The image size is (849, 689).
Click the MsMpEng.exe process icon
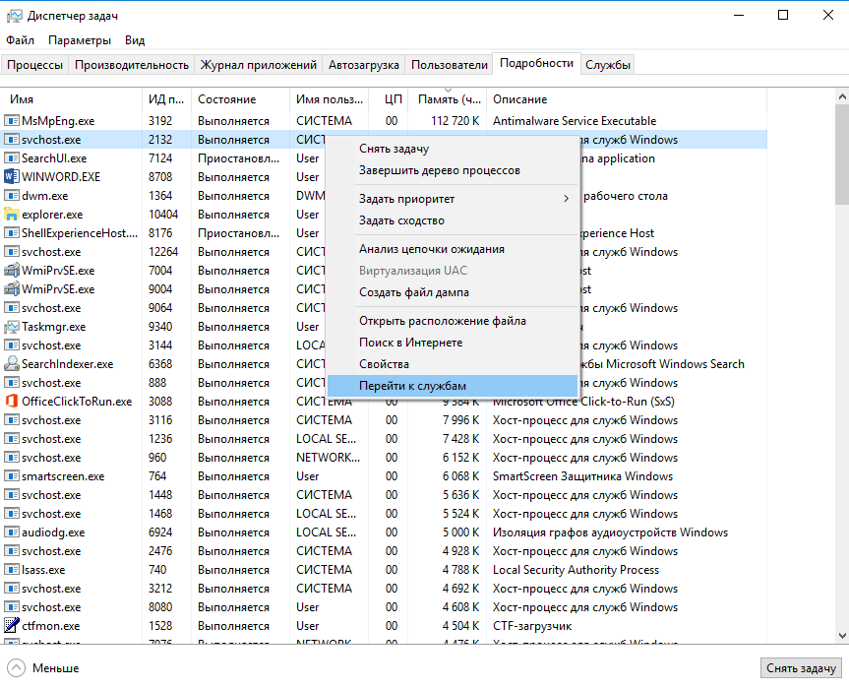tap(12, 120)
